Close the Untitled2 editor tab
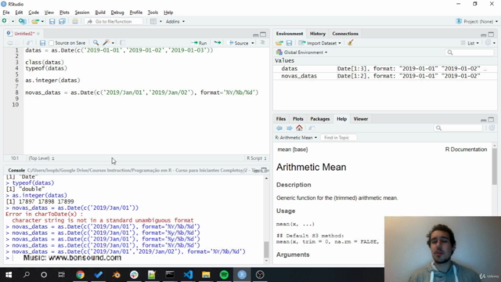501x282 pixels. coord(38,34)
